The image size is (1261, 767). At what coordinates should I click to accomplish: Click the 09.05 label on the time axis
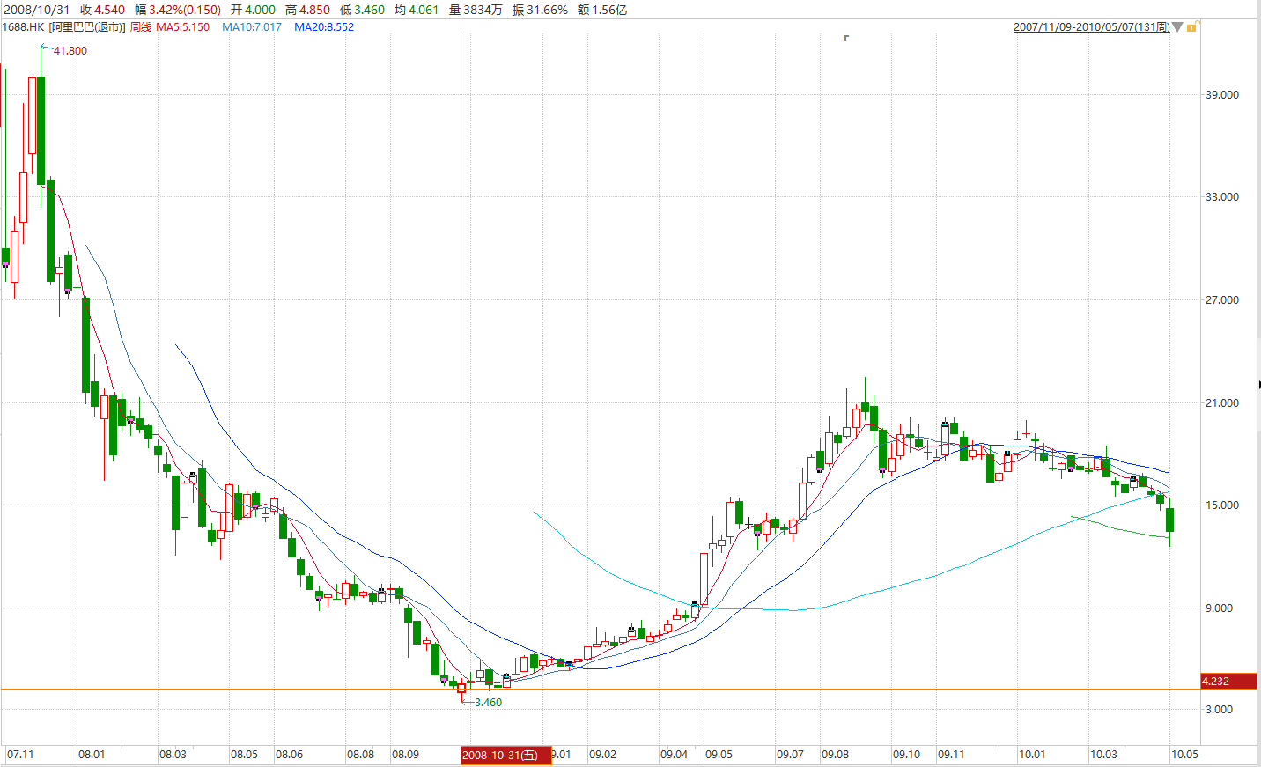pos(719,755)
